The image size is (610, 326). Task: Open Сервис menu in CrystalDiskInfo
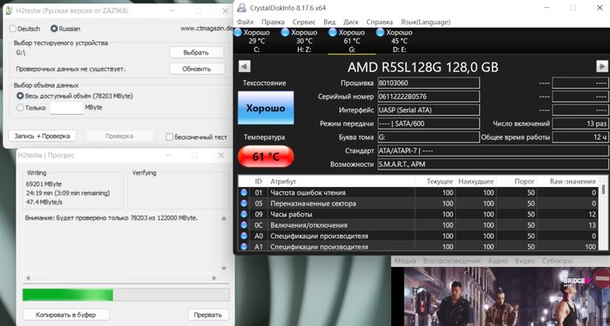(304, 22)
